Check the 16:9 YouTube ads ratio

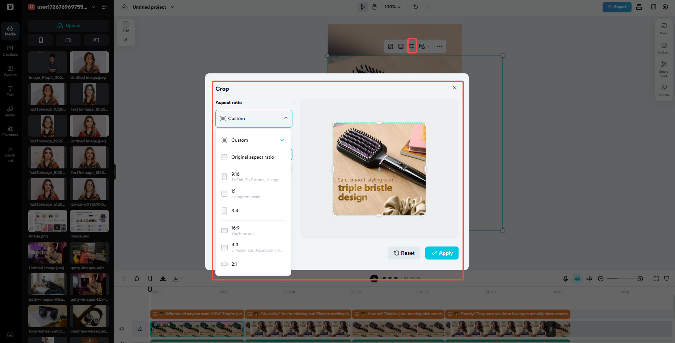tap(224, 231)
